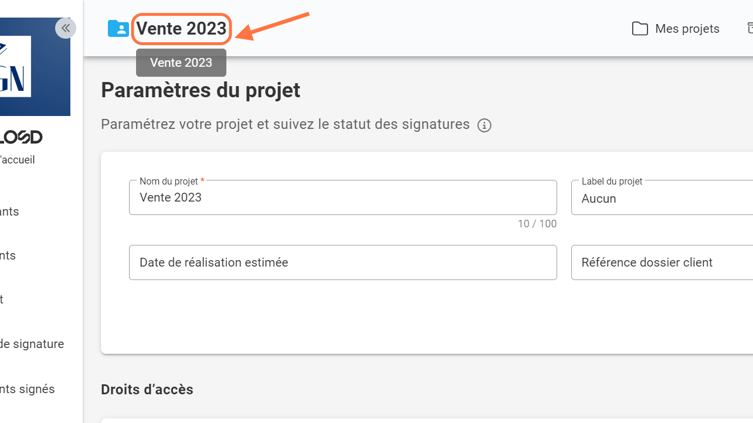The width and height of the screenshot is (753, 423).
Task: Open the Mes projets menu item
Action: [687, 29]
